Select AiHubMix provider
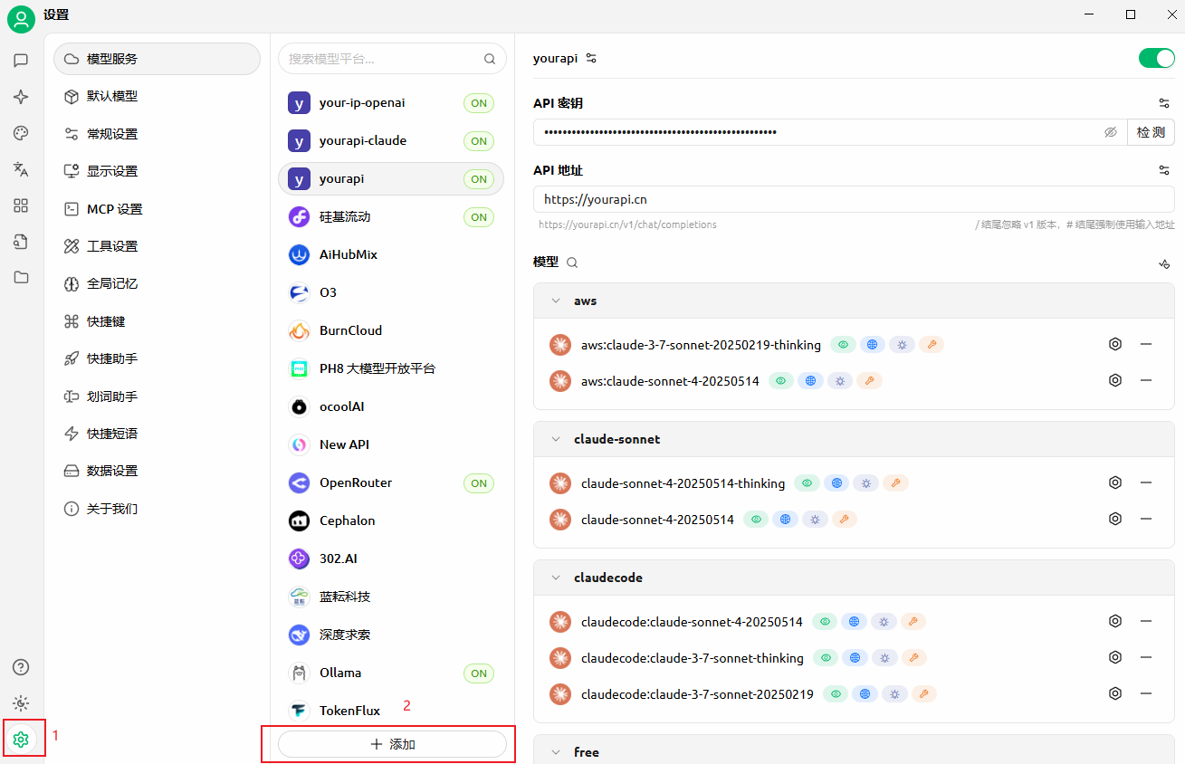The width and height of the screenshot is (1185, 764). 391,255
